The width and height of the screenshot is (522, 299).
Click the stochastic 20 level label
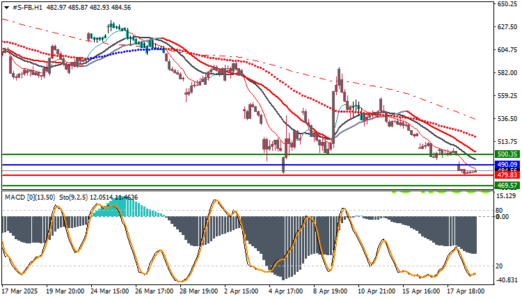[x=499, y=266]
